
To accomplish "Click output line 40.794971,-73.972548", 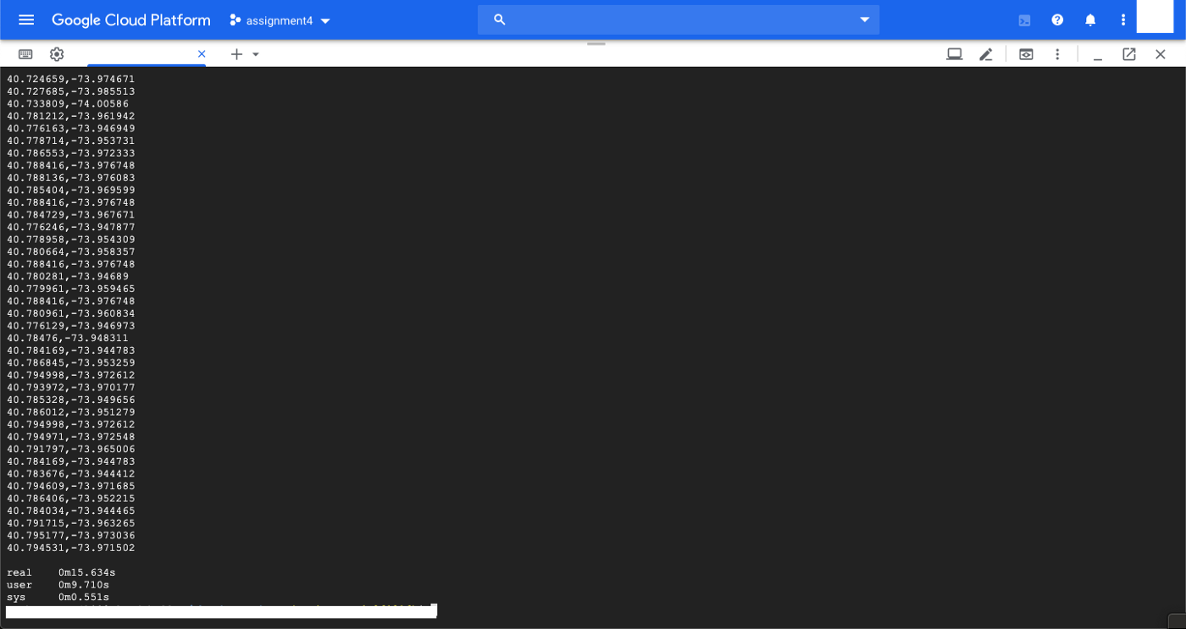I will click(x=71, y=437).
